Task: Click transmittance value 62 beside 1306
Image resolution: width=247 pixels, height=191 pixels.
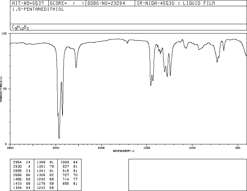Action: 52,175
